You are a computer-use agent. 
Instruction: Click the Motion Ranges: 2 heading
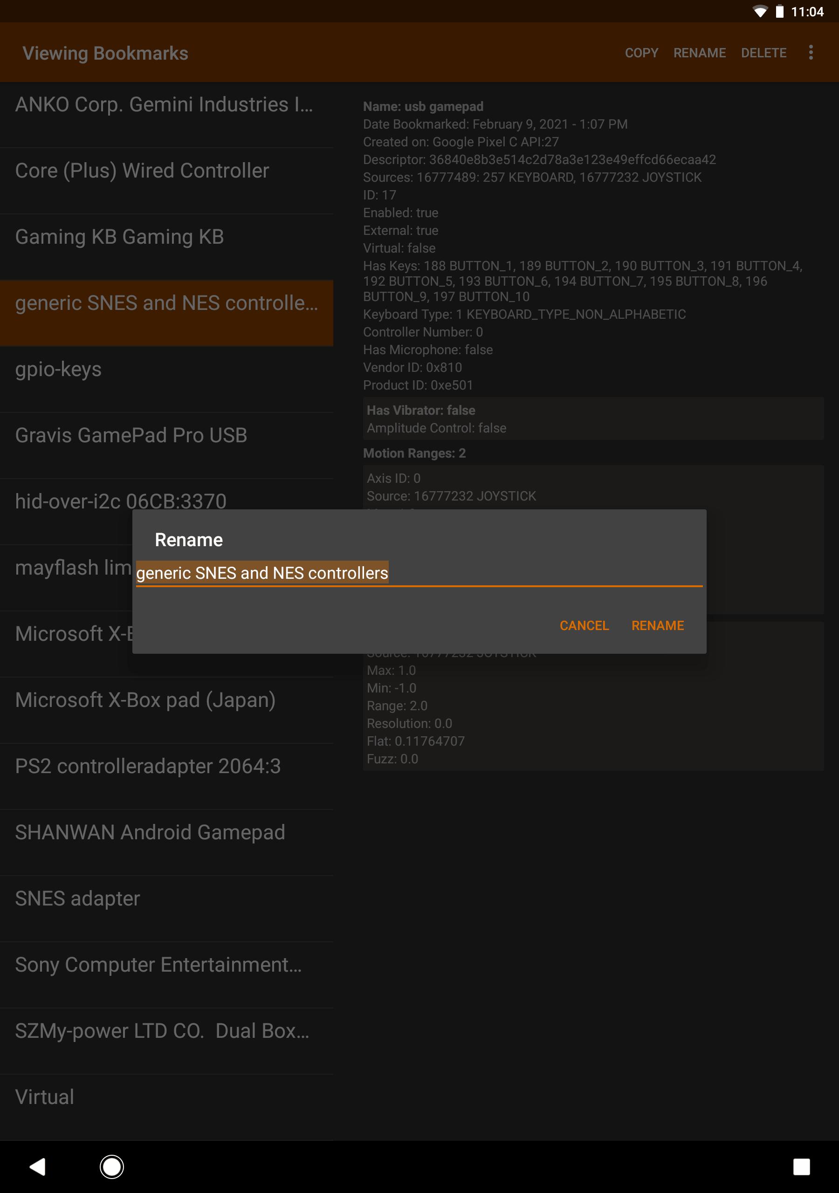[x=414, y=453]
